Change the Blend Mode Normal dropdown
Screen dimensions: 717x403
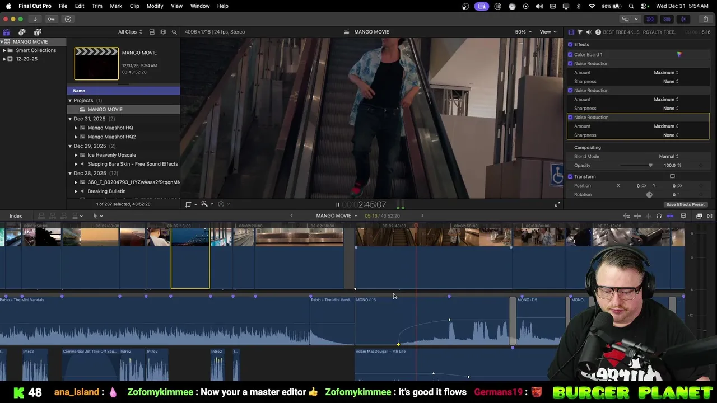click(668, 156)
